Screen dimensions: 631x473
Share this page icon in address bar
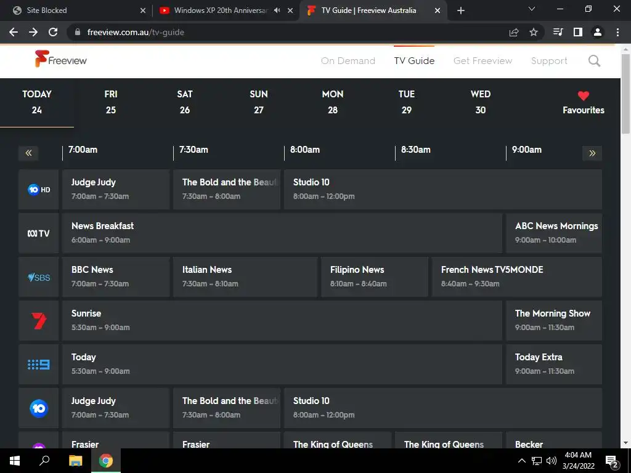513,32
